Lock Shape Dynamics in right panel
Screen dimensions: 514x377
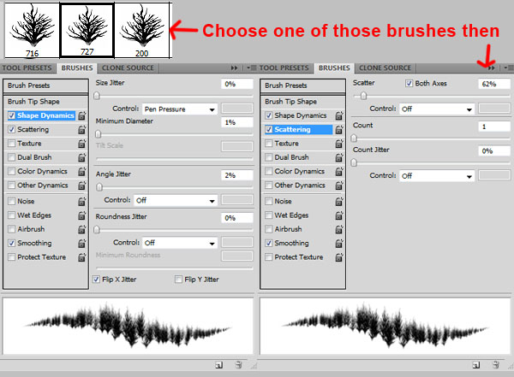coord(339,115)
